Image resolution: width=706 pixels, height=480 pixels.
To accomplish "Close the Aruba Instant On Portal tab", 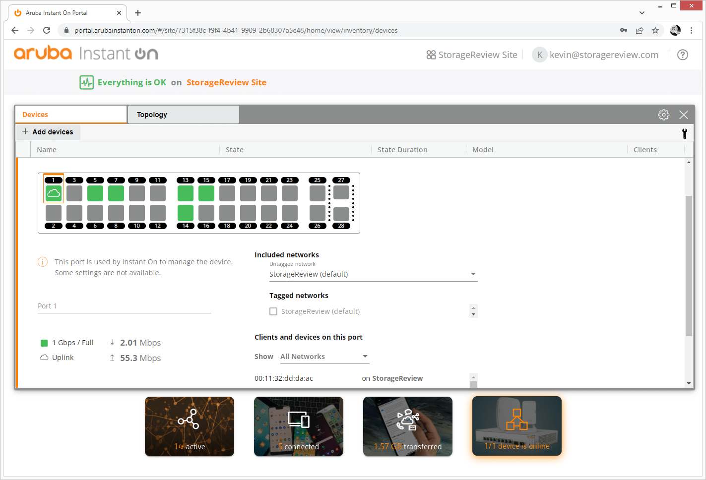I will click(x=119, y=13).
